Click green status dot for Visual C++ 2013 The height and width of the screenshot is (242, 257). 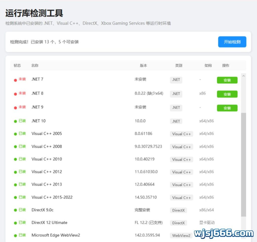pos(15,185)
